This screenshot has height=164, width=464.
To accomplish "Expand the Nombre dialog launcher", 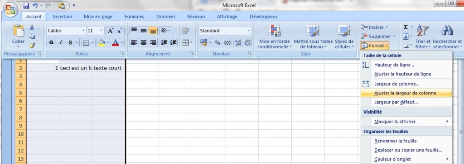I will click(250, 54).
